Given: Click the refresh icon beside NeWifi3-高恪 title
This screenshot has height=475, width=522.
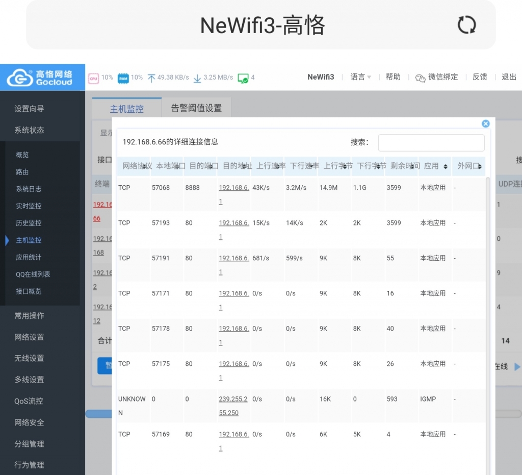Looking at the screenshot, I should coord(466,24).
